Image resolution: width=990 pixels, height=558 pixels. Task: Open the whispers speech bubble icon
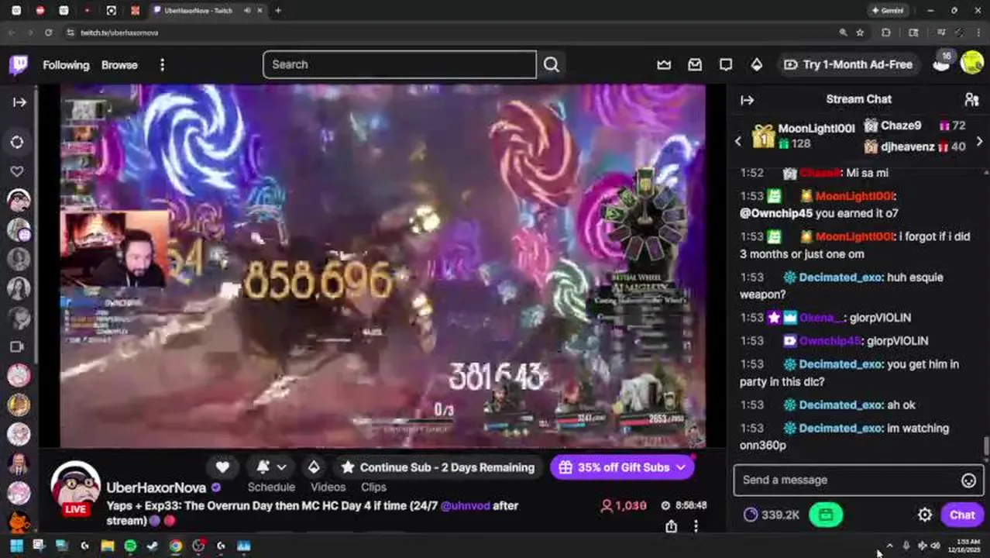click(x=726, y=64)
